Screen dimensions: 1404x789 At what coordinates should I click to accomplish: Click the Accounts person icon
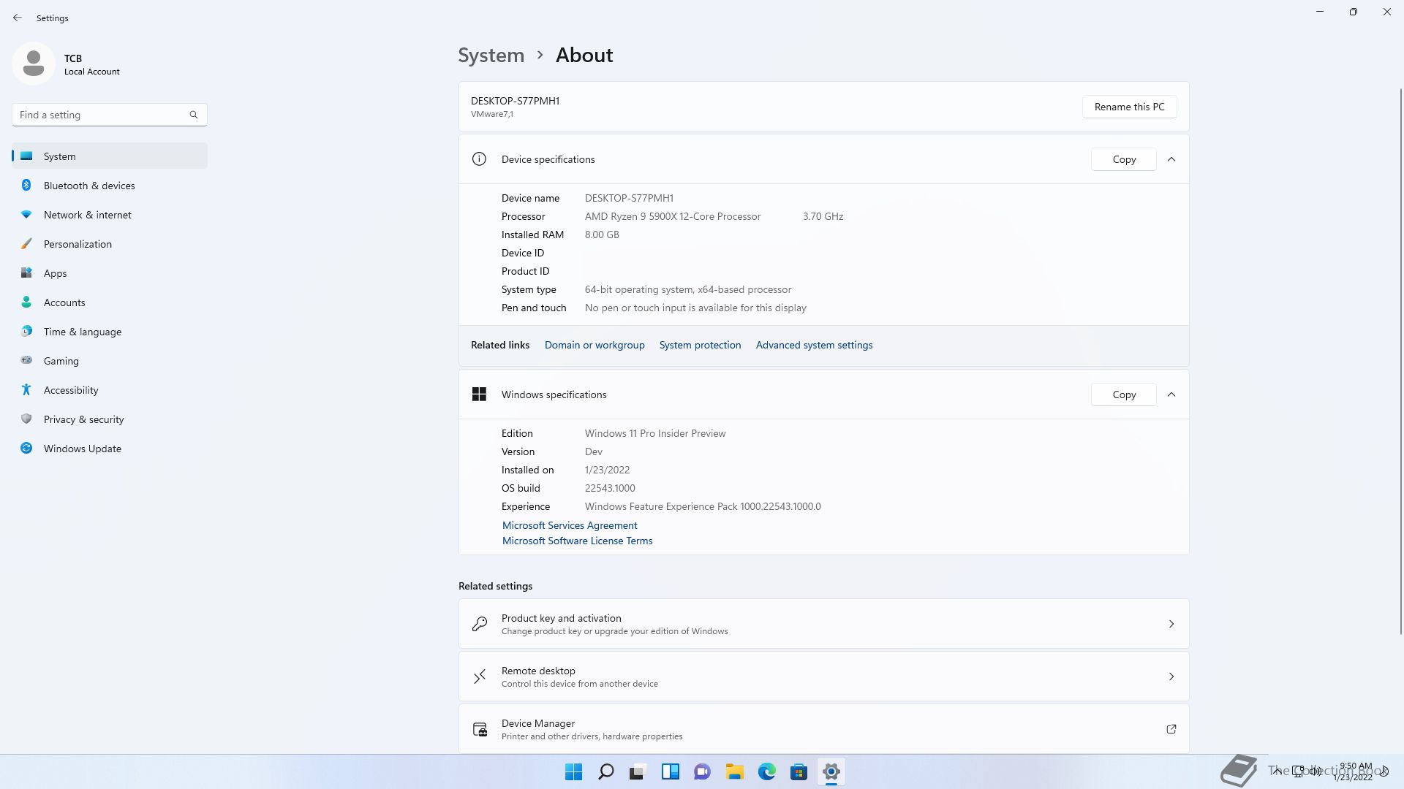26,302
